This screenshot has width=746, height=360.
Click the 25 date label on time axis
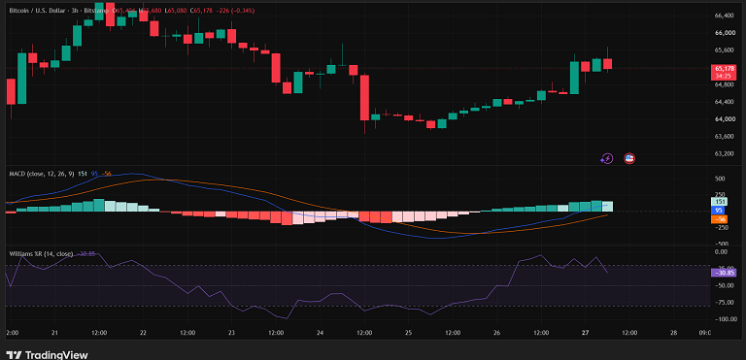click(x=409, y=333)
